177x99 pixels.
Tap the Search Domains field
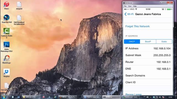click(148, 76)
